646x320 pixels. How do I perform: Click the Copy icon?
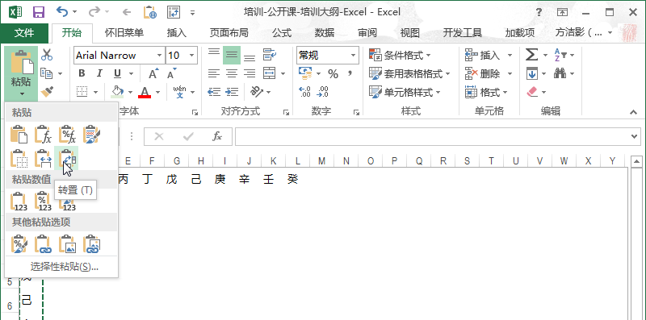[47, 73]
